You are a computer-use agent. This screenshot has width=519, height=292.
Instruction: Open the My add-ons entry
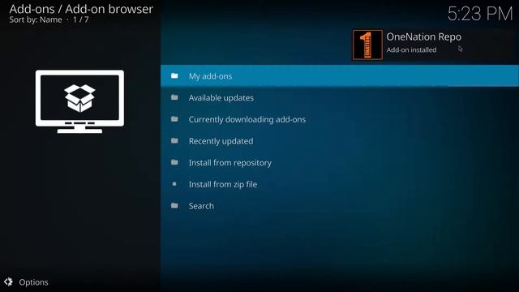(340, 76)
